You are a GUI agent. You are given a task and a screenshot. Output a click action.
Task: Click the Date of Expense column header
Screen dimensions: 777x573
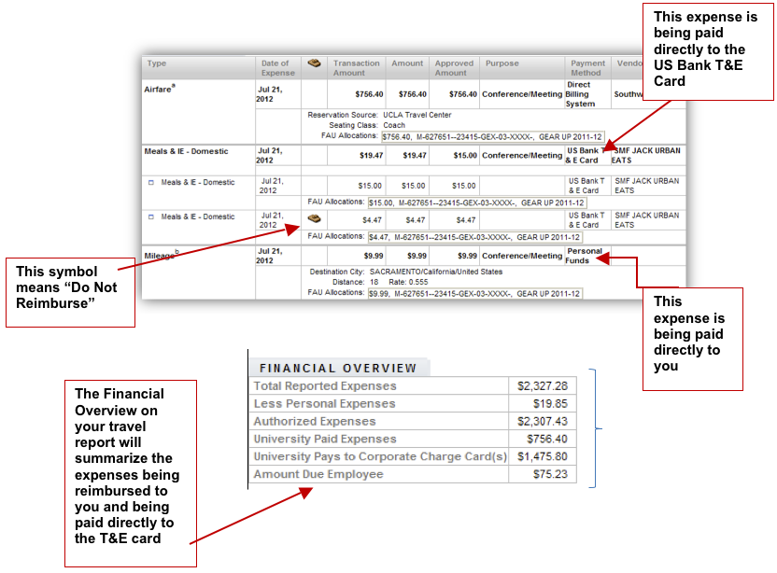tap(277, 68)
